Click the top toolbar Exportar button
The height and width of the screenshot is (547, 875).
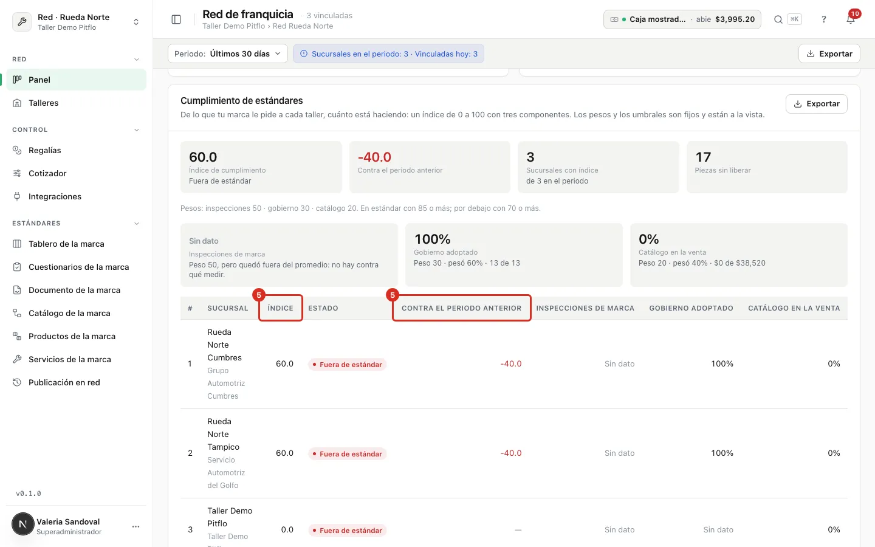coord(829,53)
